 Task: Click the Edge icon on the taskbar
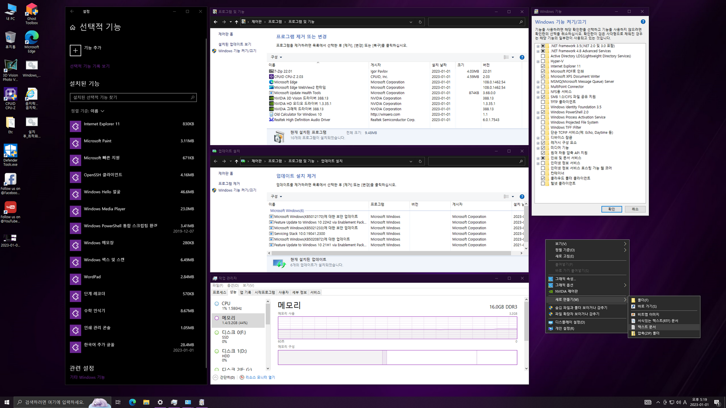pyautogui.click(x=132, y=402)
